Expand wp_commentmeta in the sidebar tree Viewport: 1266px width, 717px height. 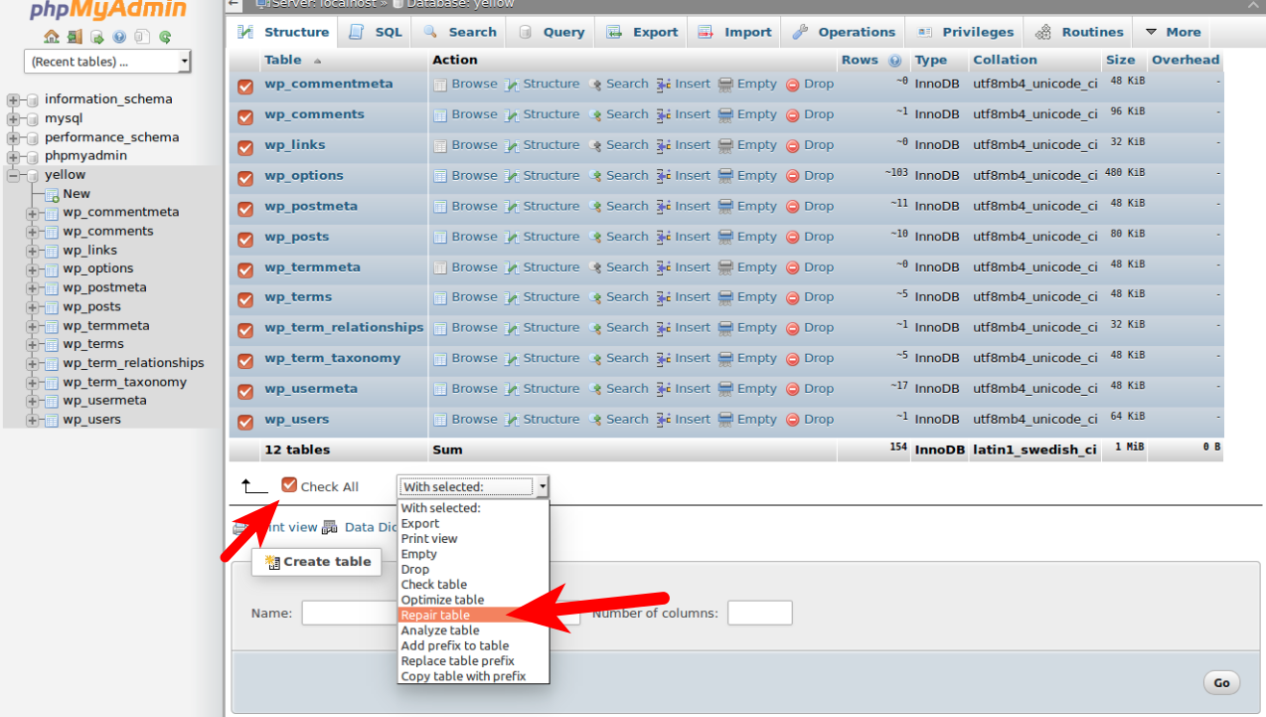pyautogui.click(x=33, y=213)
